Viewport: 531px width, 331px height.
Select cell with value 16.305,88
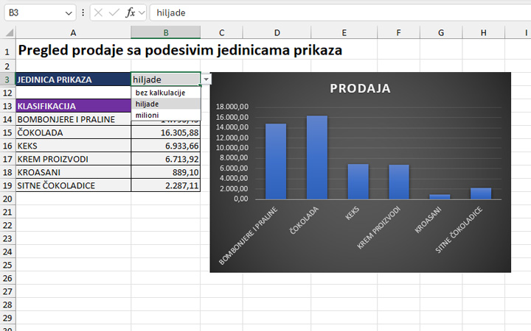[166, 132]
